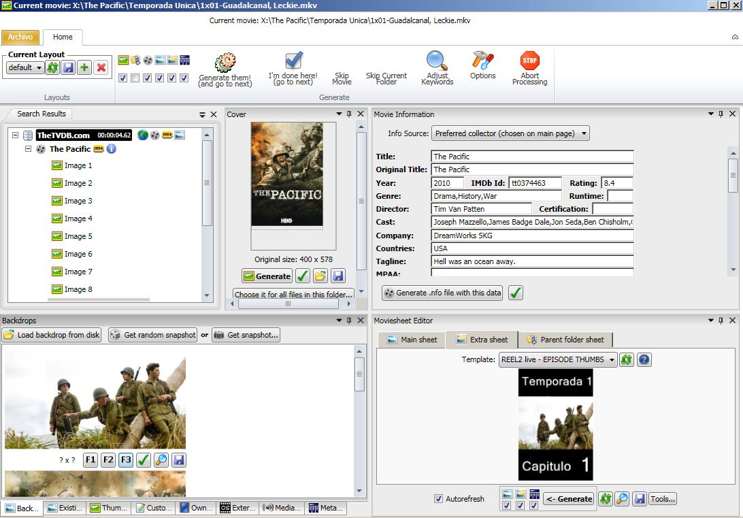Click Generate .nfo file with this data
Screen dimensions: 743x518
click(x=442, y=293)
